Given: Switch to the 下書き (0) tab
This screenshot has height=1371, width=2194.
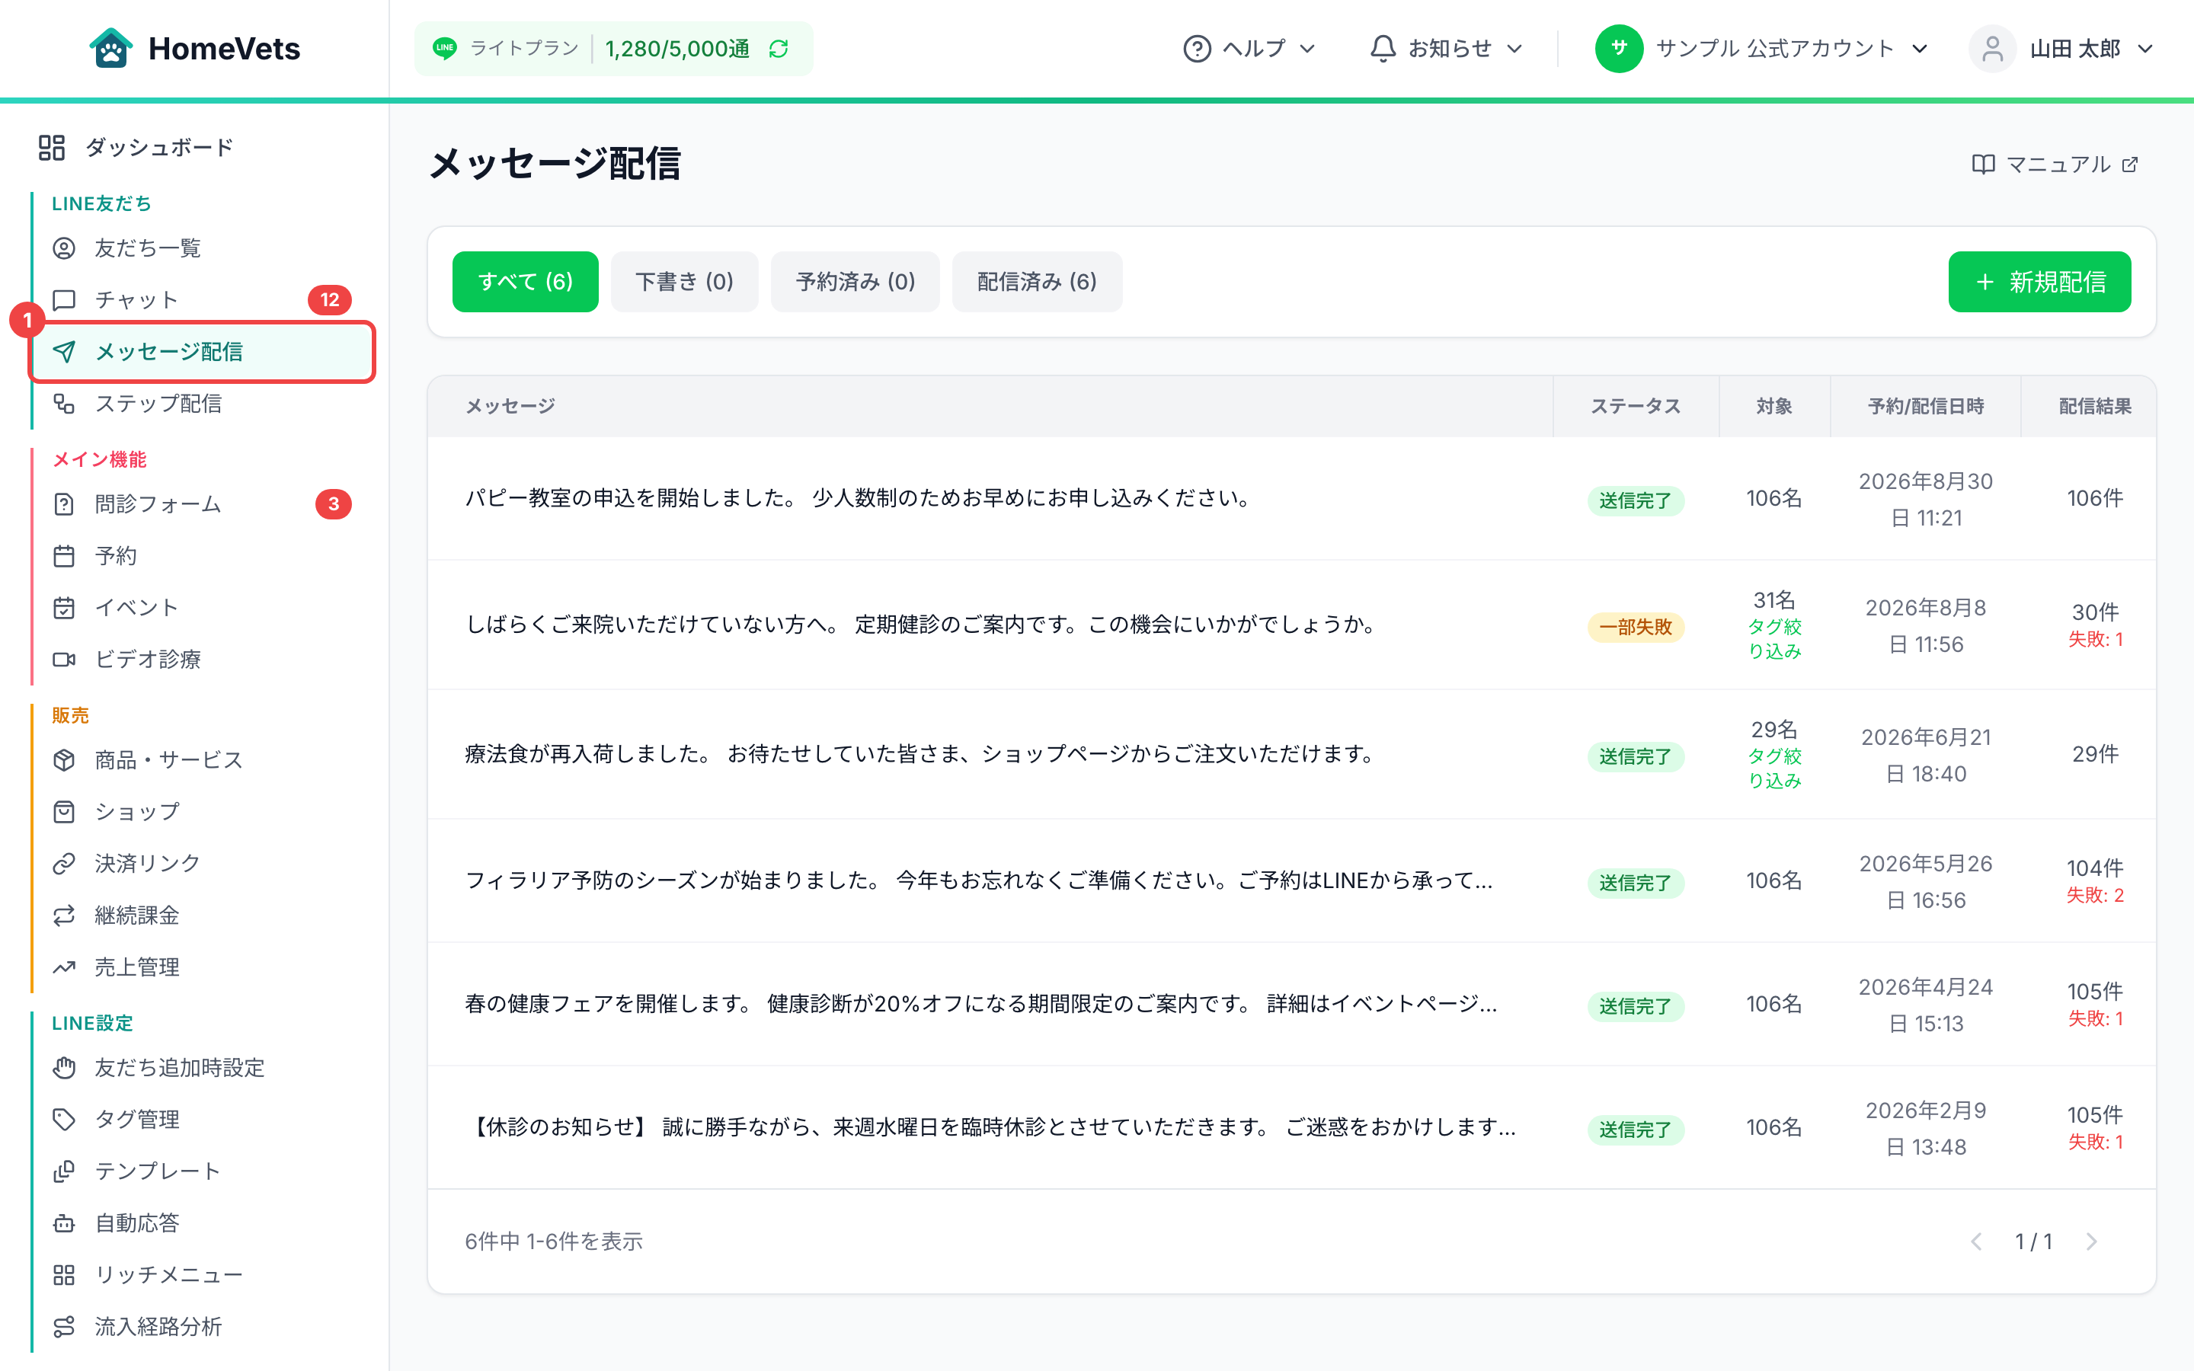Looking at the screenshot, I should (685, 281).
